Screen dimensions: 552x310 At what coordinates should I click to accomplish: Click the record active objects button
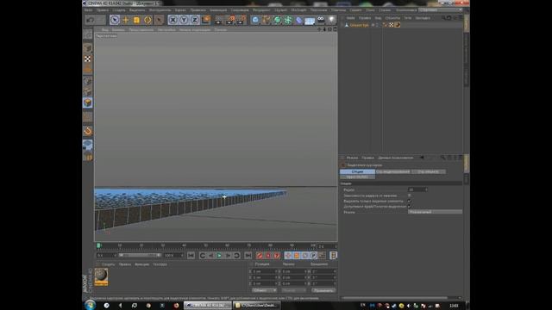click(260, 256)
